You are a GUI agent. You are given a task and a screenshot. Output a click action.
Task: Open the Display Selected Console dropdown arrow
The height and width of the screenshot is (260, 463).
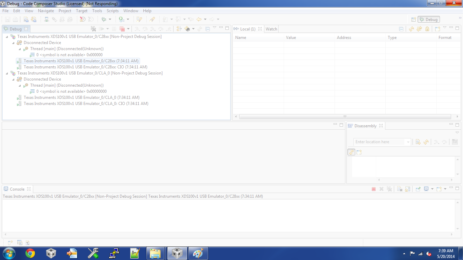(x=432, y=189)
